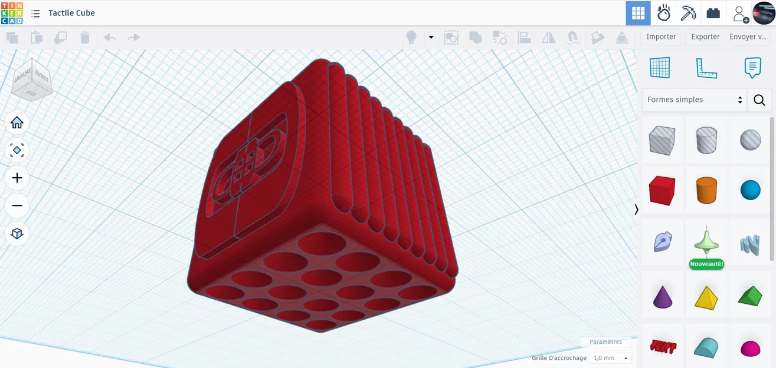This screenshot has height=368, width=776.
Task: Pick the blue Sphere shape
Action: coord(750,191)
